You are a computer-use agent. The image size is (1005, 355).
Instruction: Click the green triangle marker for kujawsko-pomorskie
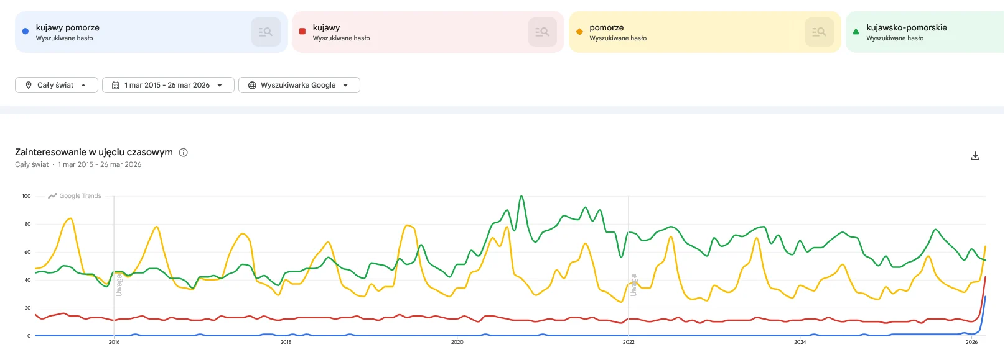click(856, 31)
